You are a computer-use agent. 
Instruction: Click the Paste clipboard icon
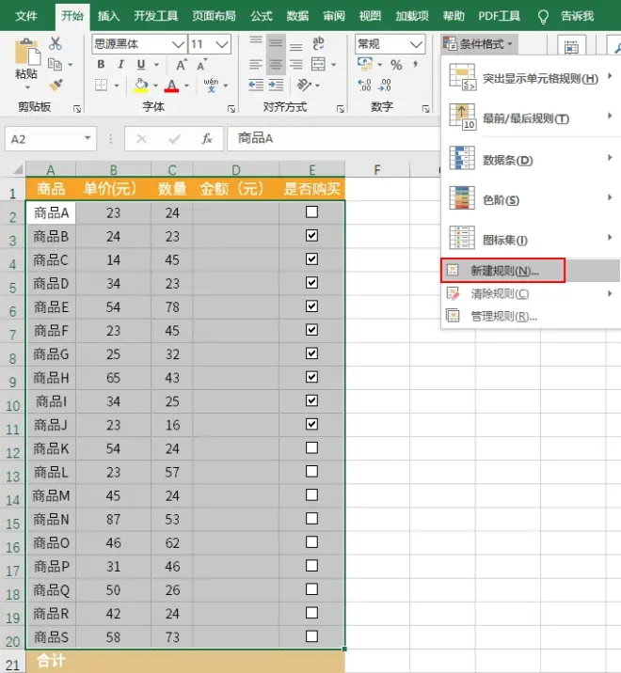pyautogui.click(x=26, y=53)
